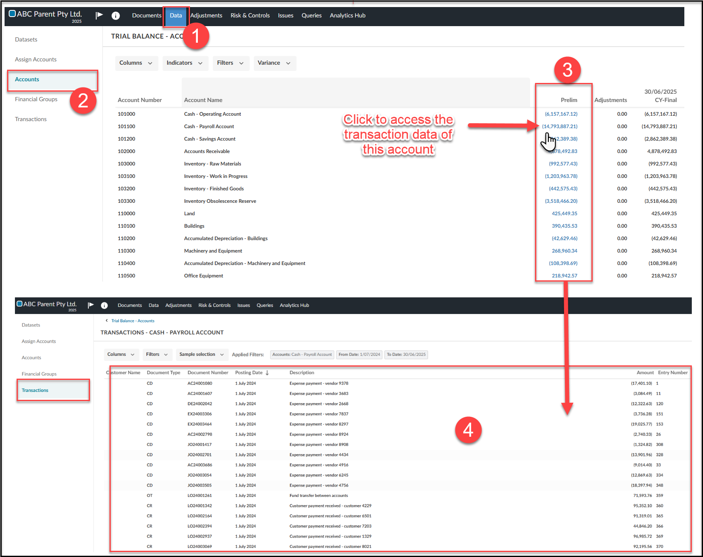Open the Issues tab in top bar
The image size is (703, 557).
point(286,16)
